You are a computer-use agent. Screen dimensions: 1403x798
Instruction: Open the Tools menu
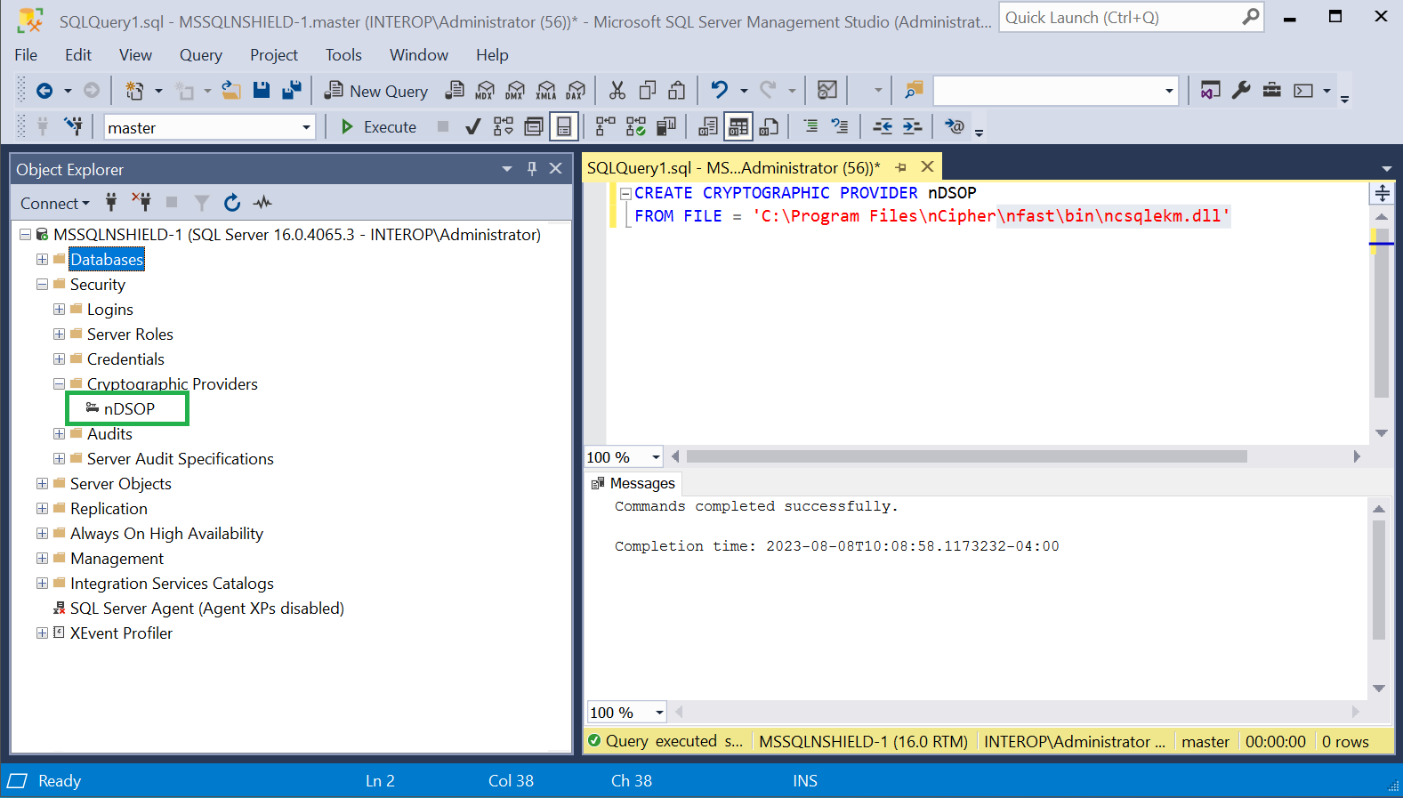(343, 55)
